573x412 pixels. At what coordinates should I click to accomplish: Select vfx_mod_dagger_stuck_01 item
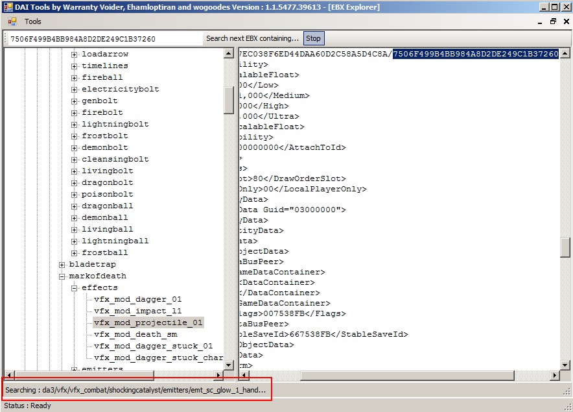click(153, 346)
